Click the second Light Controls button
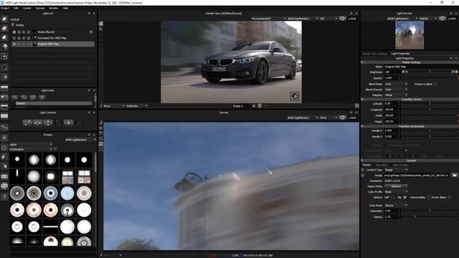This screenshot has width=459, height=258. click(x=37, y=123)
